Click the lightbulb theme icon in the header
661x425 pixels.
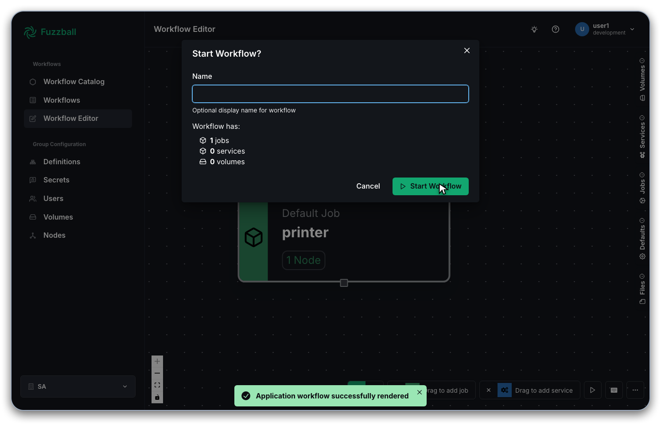coord(534,29)
